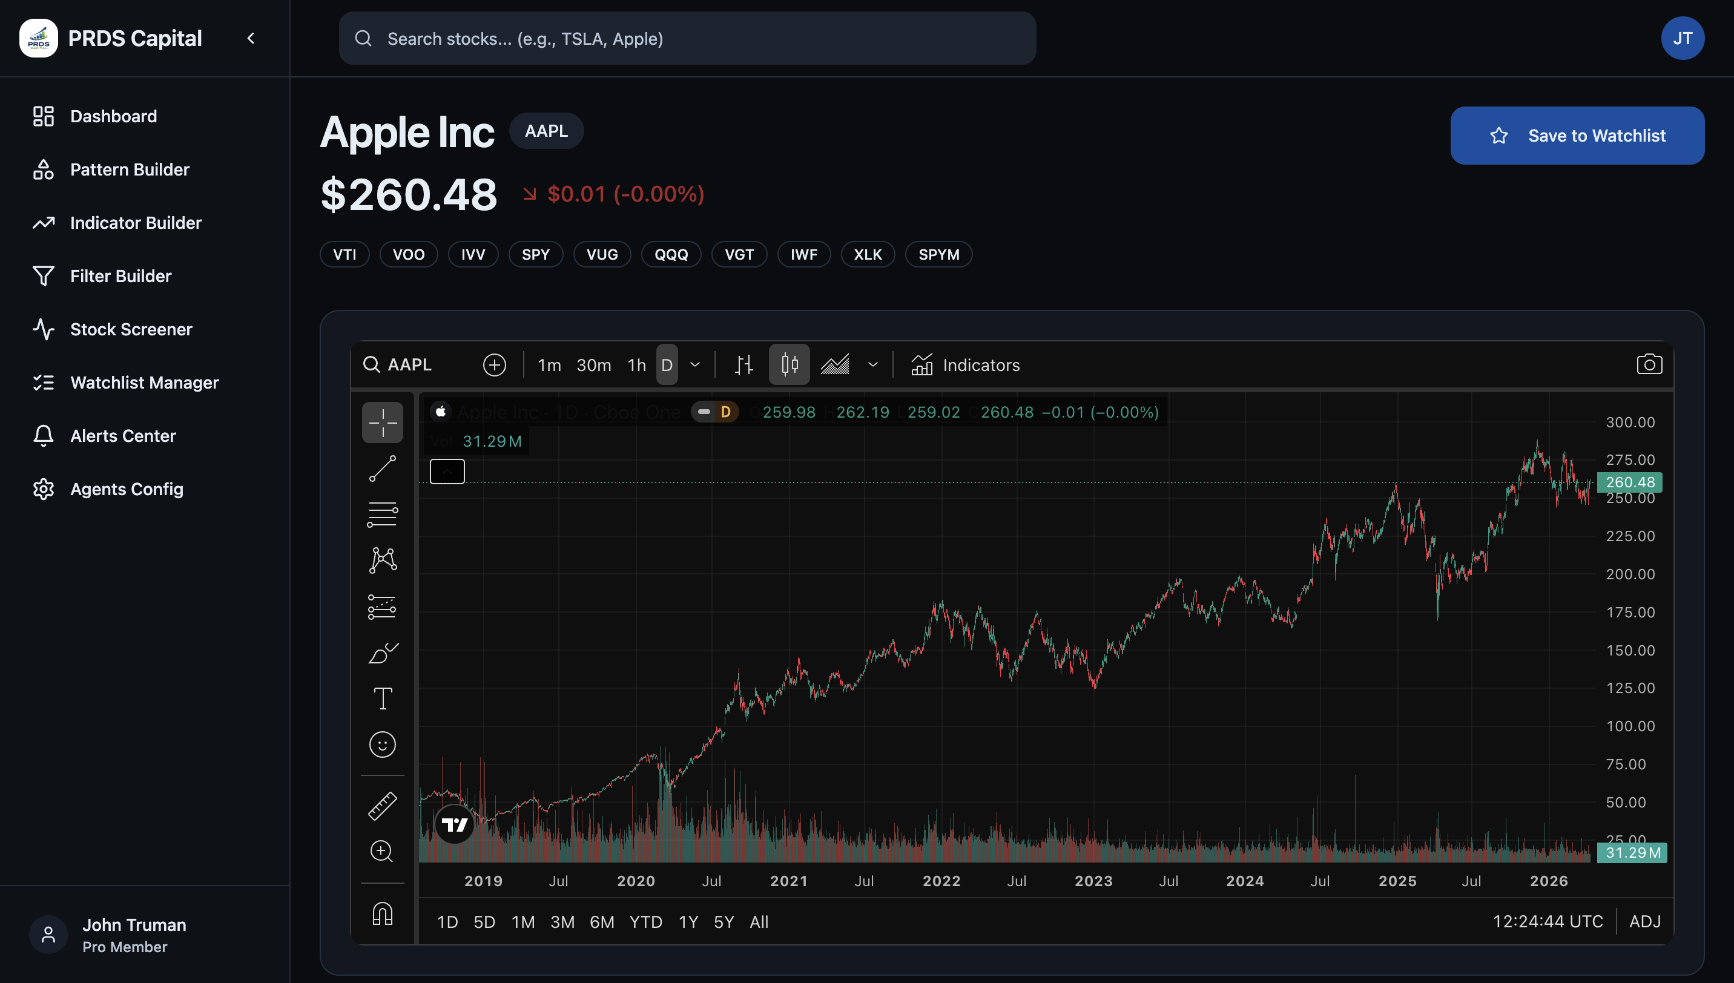Click the compare or add symbol plus icon
Image resolution: width=1734 pixels, height=983 pixels.
[494, 365]
